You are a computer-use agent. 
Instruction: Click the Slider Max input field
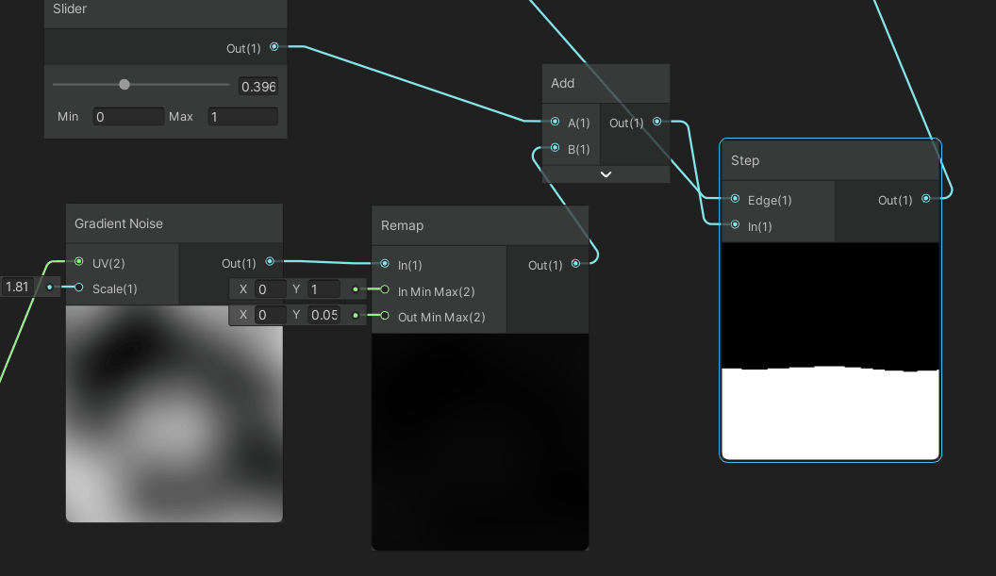[242, 117]
